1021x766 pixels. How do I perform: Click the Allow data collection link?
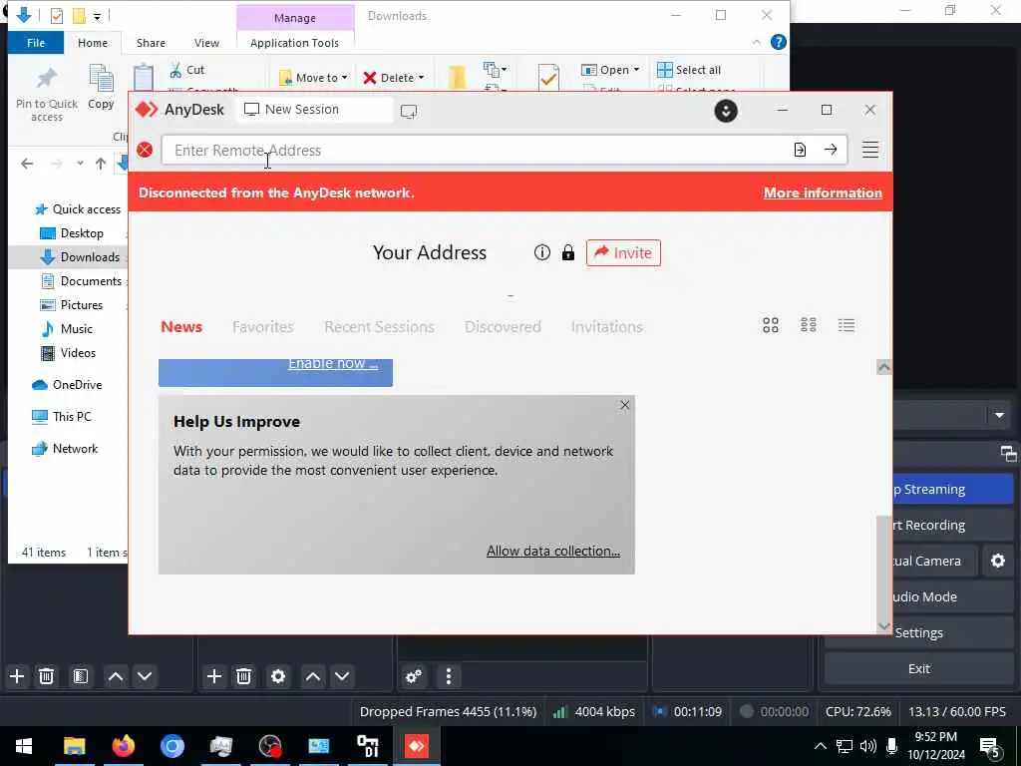[552, 551]
